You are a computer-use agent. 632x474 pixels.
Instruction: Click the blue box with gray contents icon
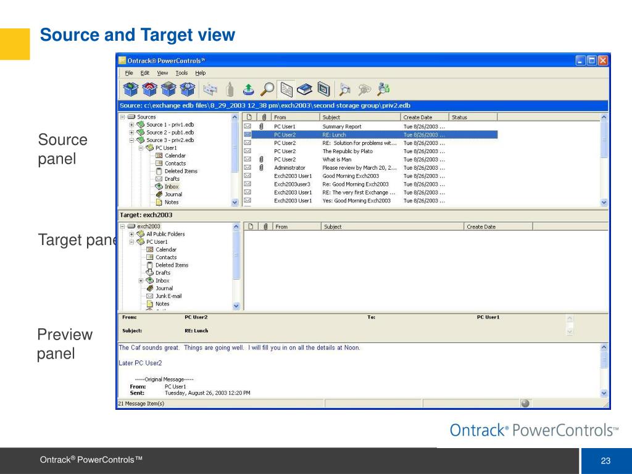point(168,89)
